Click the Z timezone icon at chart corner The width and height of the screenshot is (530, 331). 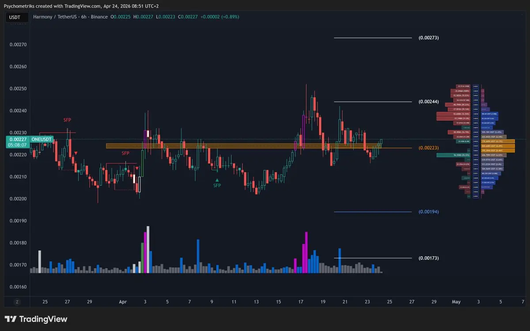[x=17, y=302]
